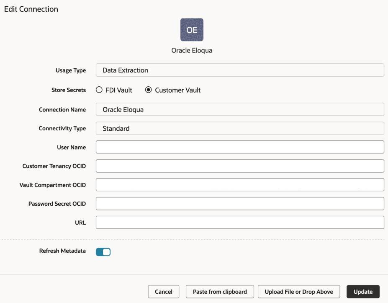Click the Refresh Metadata label
Screen dimensions: 388x303
[x=62, y=251]
